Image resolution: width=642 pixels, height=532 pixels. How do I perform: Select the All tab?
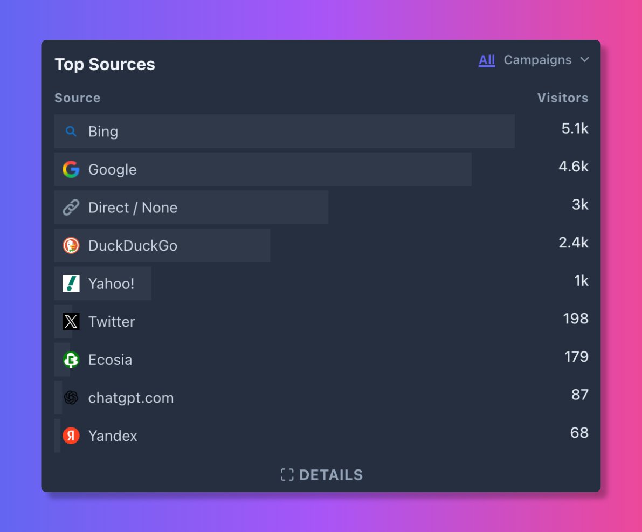(x=486, y=60)
